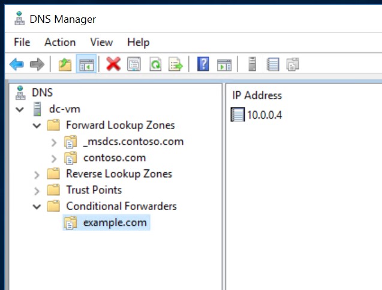Expand Reverse Lookup Zones chevron
The height and width of the screenshot is (290, 382).
[x=37, y=175]
